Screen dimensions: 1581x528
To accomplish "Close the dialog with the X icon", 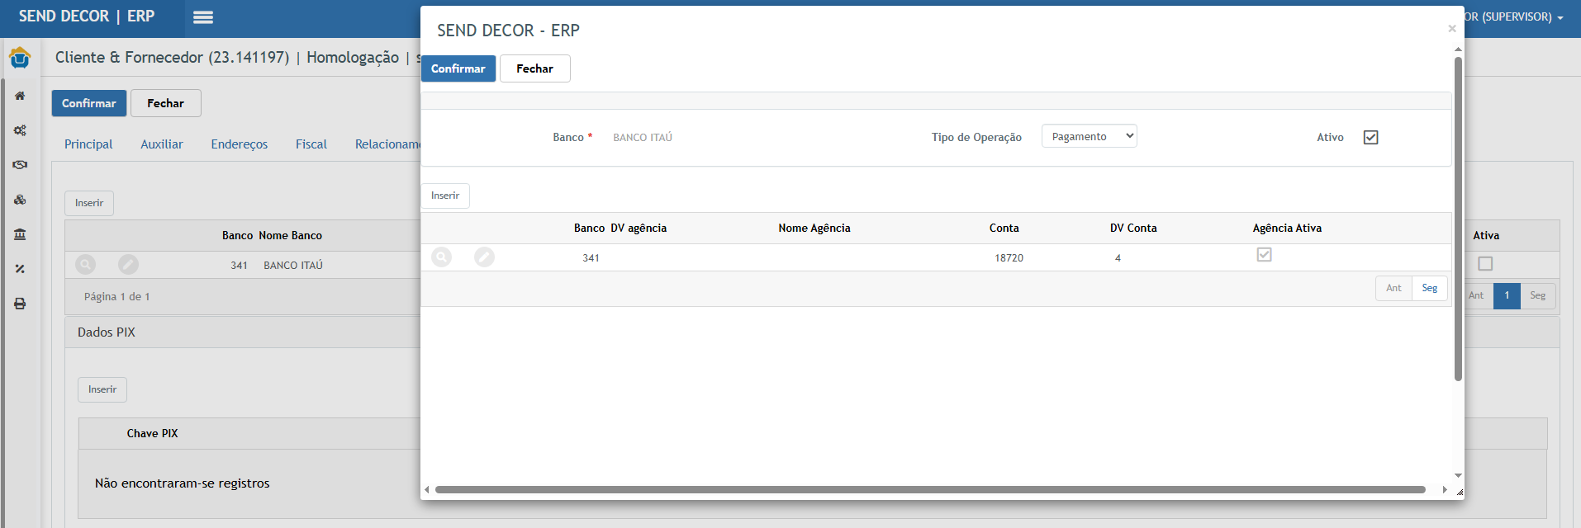I will [x=1451, y=29].
